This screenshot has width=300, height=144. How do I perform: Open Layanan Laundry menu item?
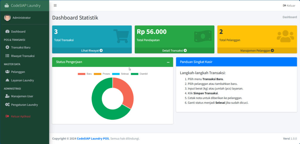22,80
